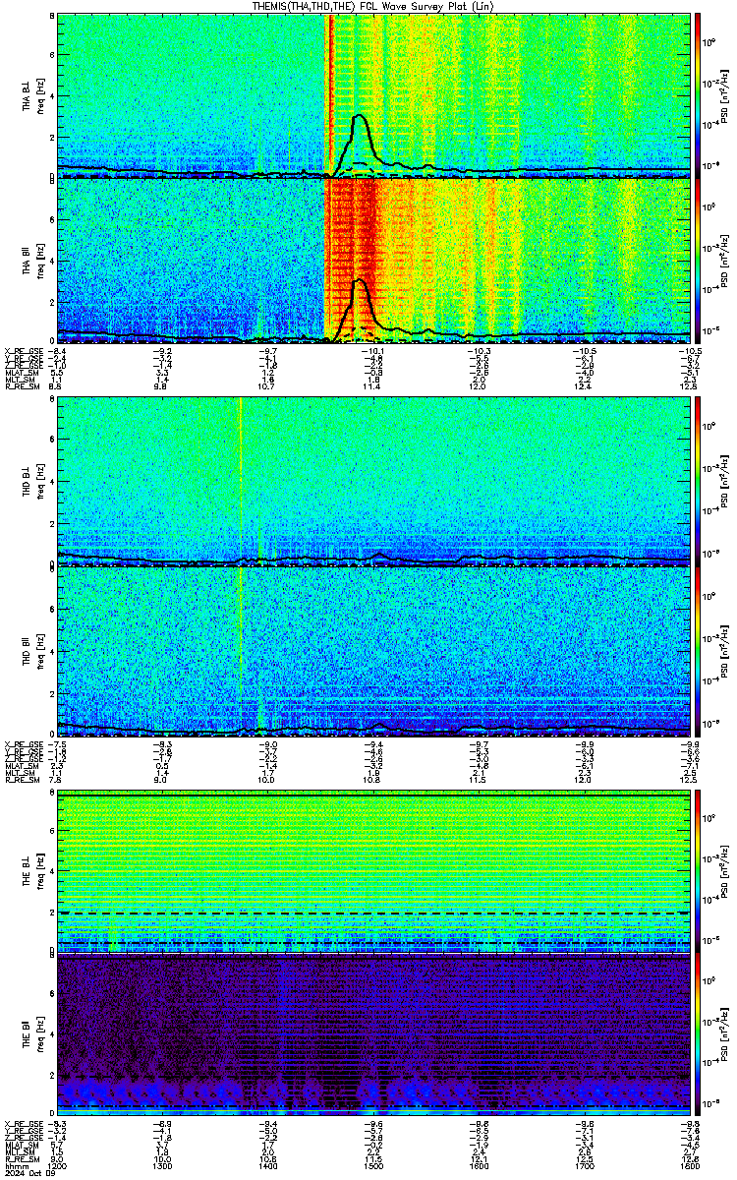Click the black line peak in THA B-perpendicular panel
Screen dimensions: 737x1180
[361, 116]
